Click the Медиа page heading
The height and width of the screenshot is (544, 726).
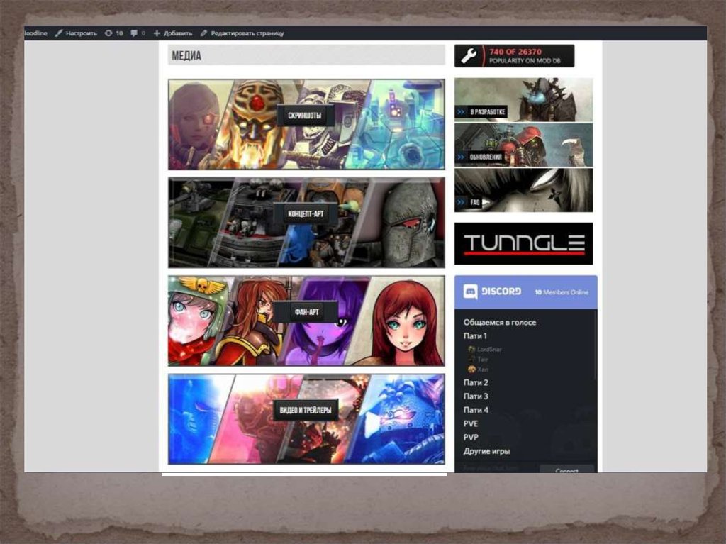(186, 55)
